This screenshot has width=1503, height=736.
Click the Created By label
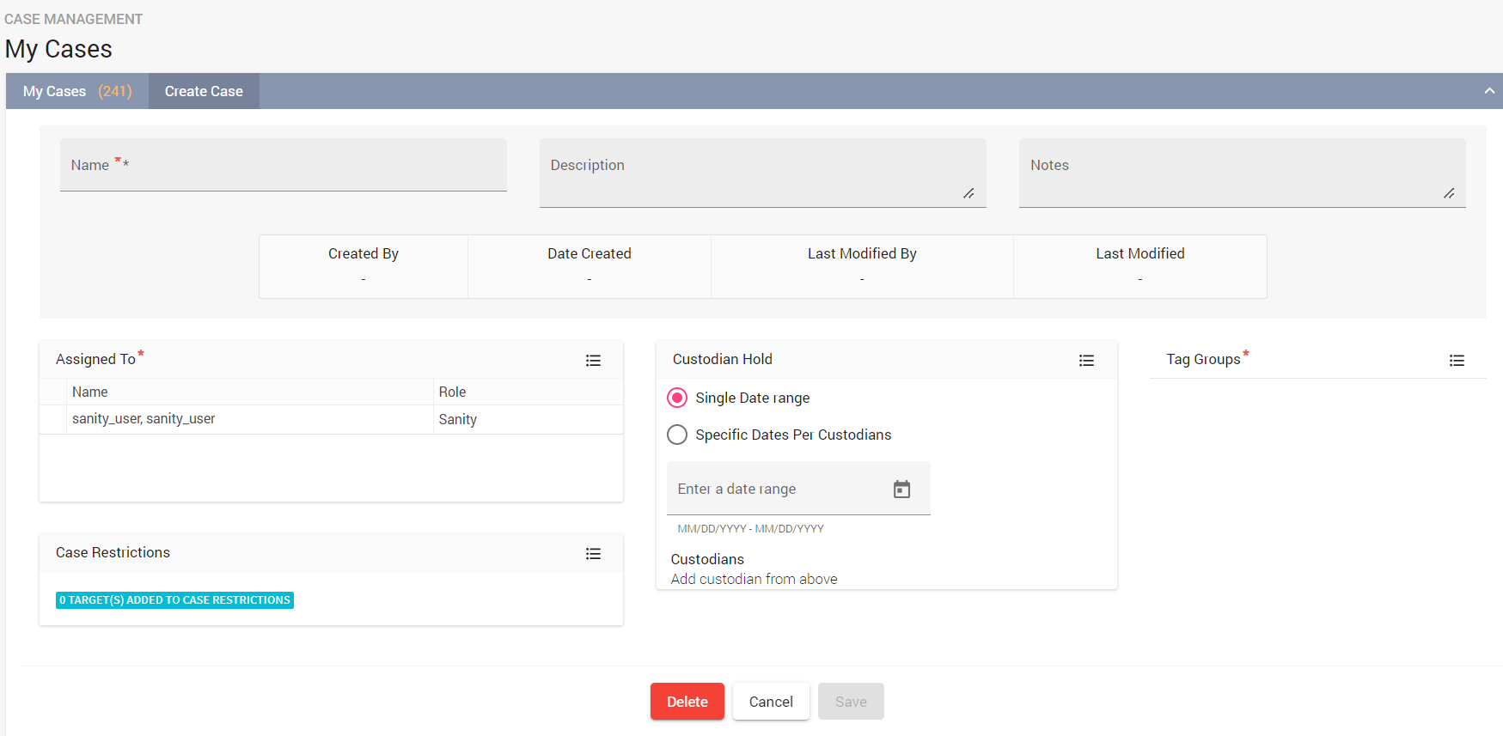point(364,253)
